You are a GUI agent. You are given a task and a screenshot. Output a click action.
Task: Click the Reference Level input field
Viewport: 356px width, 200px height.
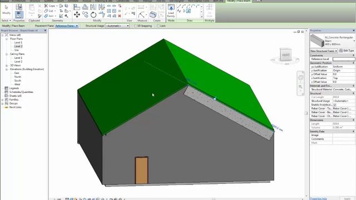[x=344, y=59]
